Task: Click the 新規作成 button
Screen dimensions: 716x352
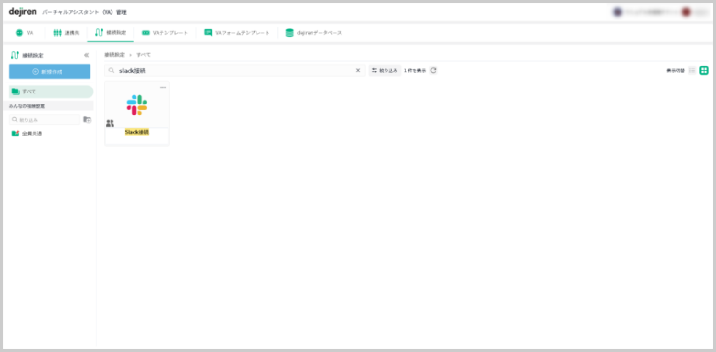Action: click(50, 71)
